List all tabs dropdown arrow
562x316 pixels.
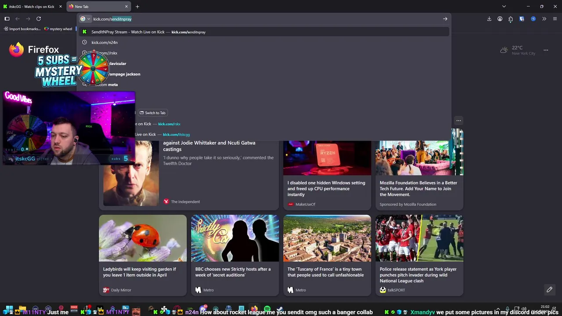click(504, 7)
